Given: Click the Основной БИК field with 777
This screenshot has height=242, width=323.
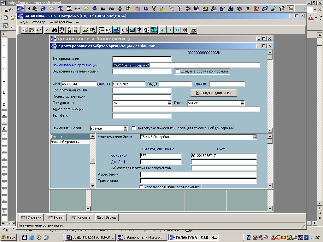Looking at the screenshot, I should [x=161, y=156].
